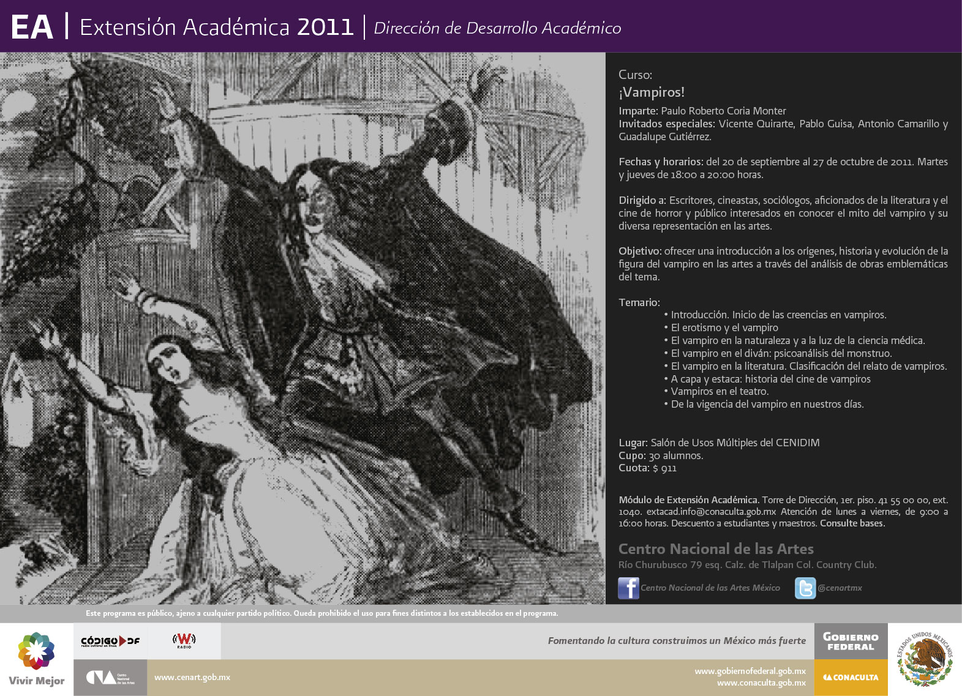The width and height of the screenshot is (962, 696).
Task: Click 'El vampiro en la literatura' topic
Action: [808, 366]
